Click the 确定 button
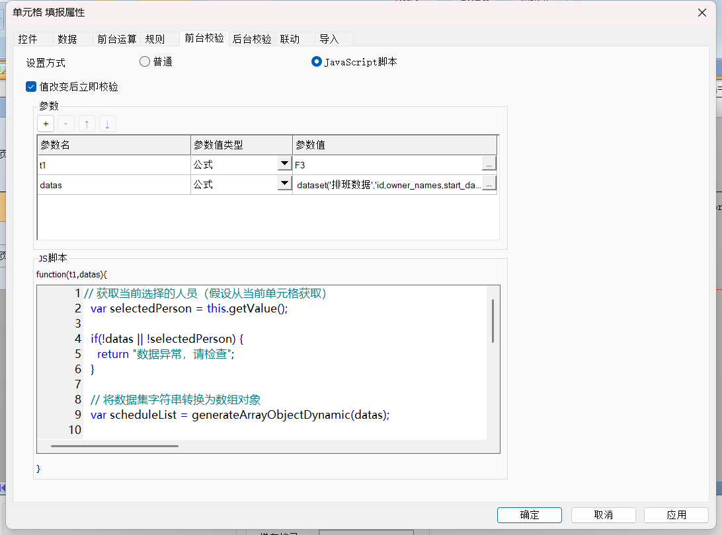Image resolution: width=722 pixels, height=535 pixels. 530,515
